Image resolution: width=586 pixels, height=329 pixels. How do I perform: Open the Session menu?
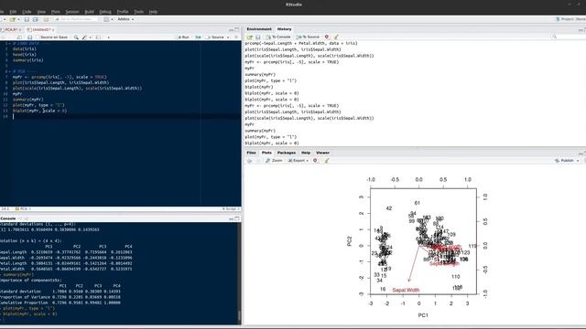[72, 12]
